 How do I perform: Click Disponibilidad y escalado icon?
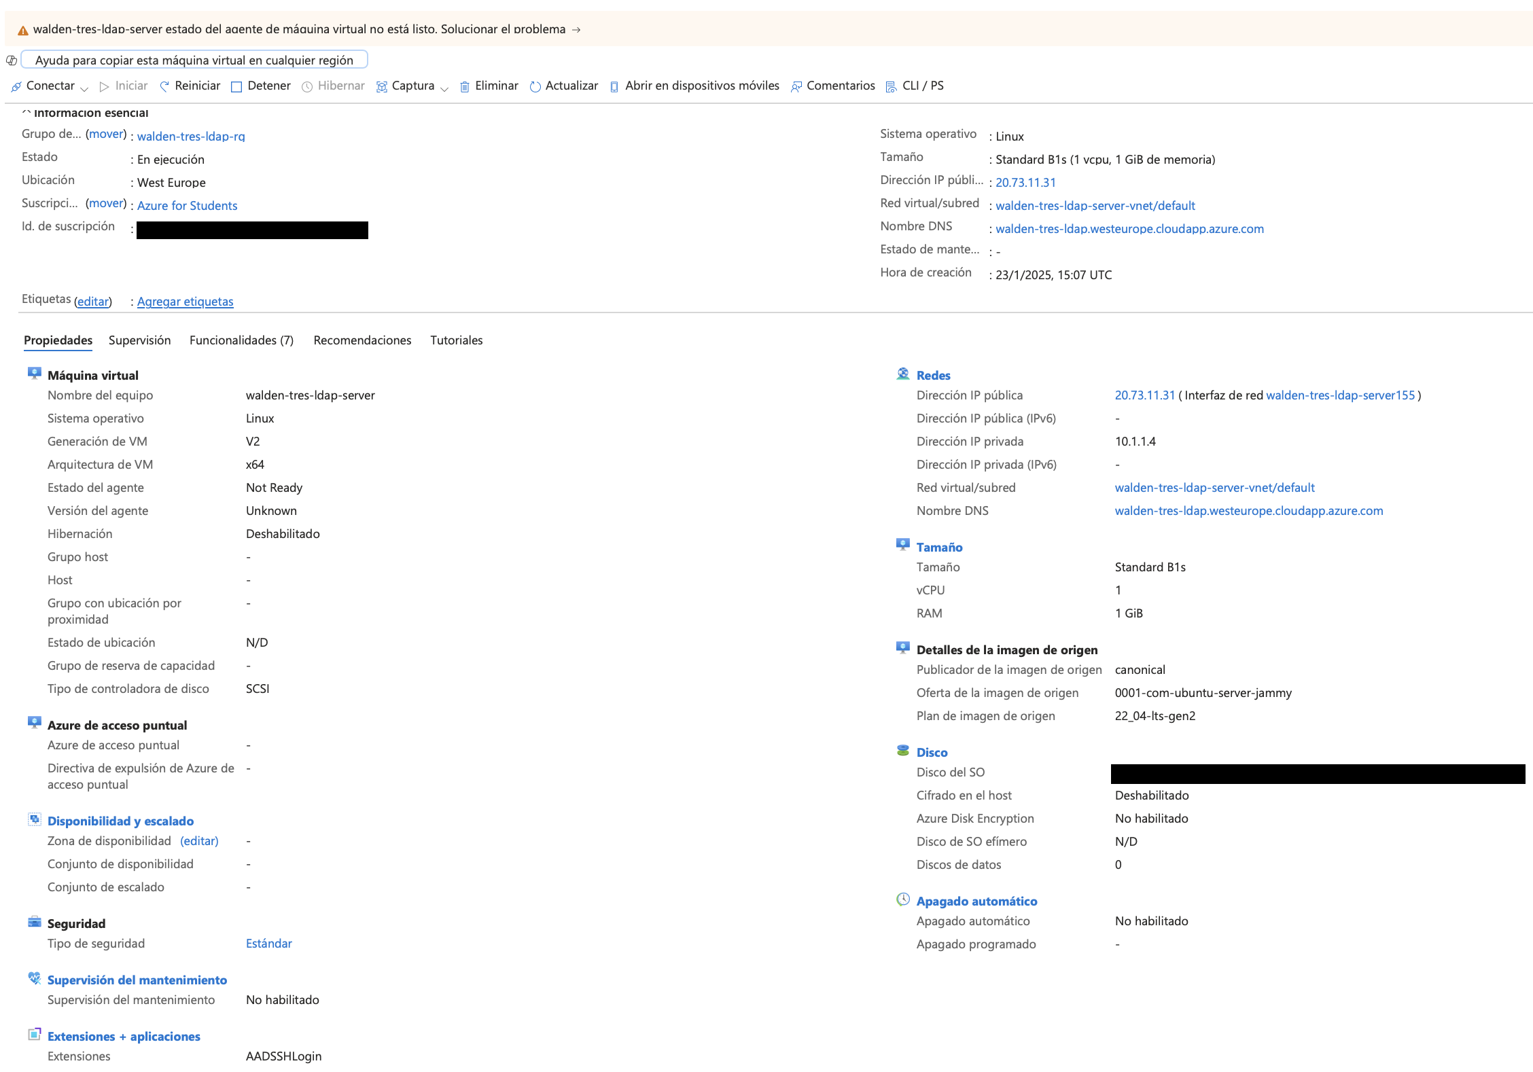[35, 819]
